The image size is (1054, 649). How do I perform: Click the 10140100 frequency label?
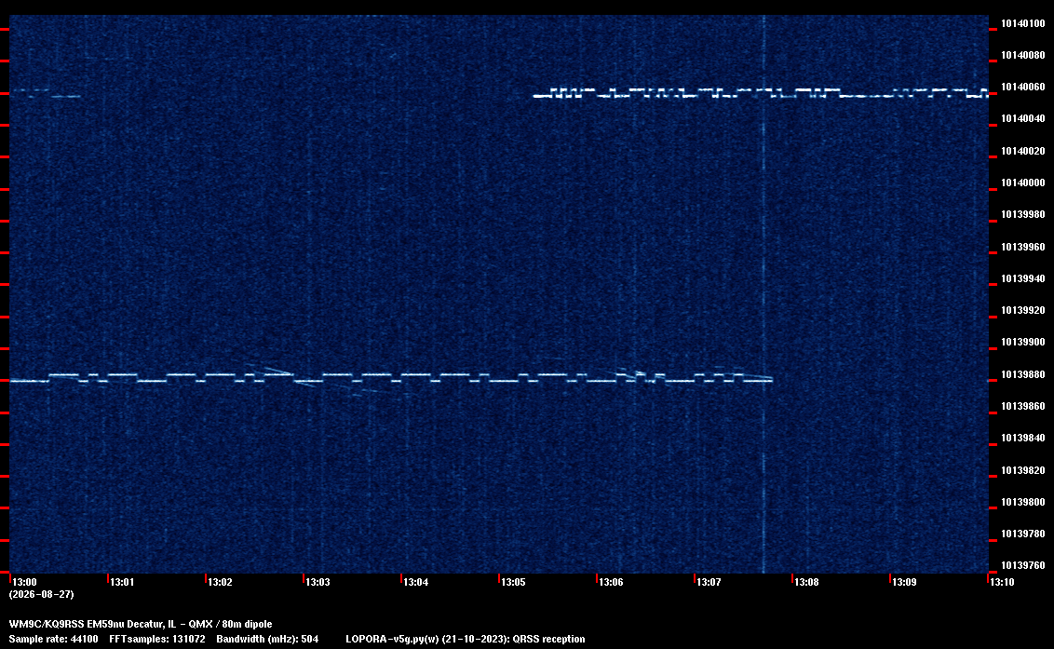[x=1022, y=23]
